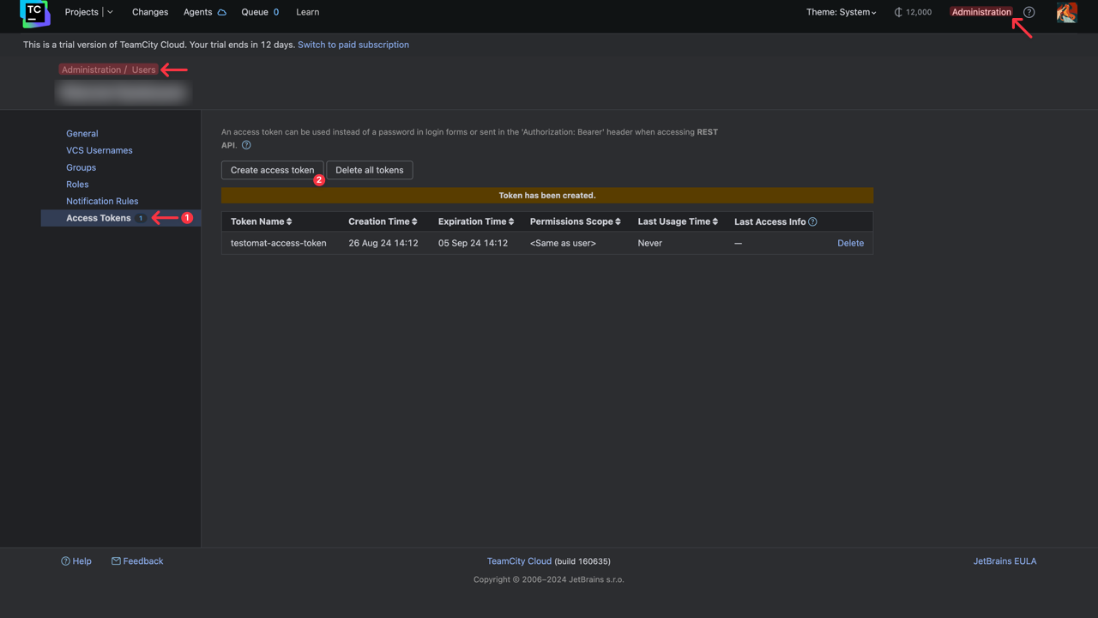Expand the Projects dropdown arrow

[x=110, y=12]
